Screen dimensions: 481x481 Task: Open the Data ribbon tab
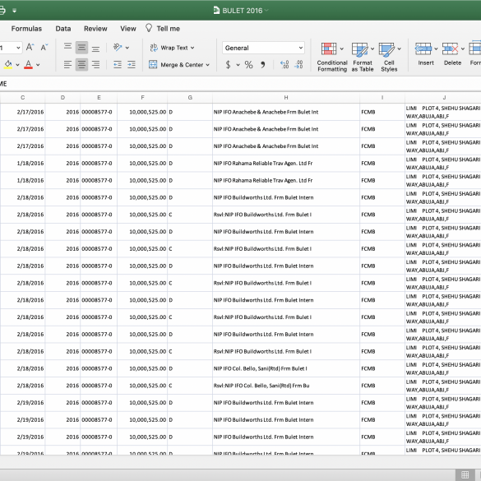coord(63,29)
